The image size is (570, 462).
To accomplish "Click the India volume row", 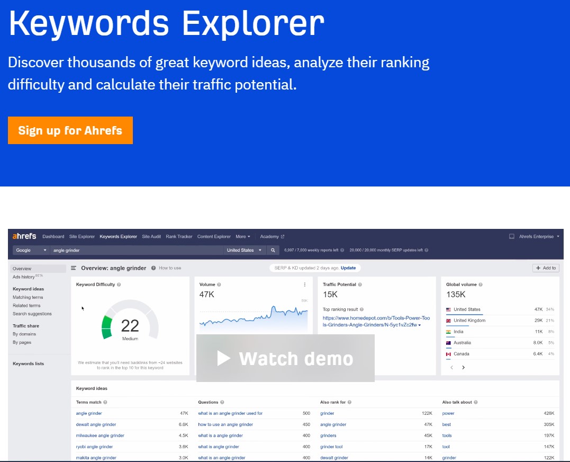I will click(x=500, y=332).
